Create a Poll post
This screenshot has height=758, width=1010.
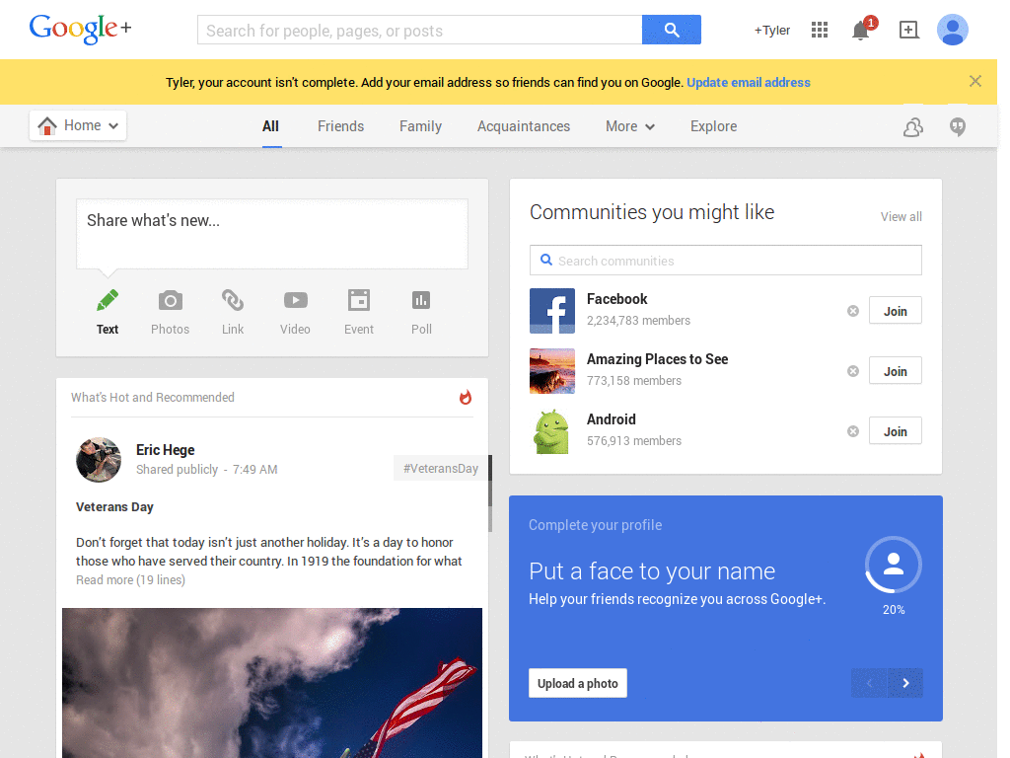pos(421,300)
